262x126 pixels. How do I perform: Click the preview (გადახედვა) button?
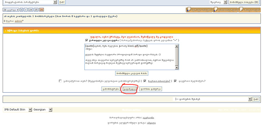click(x=129, y=89)
